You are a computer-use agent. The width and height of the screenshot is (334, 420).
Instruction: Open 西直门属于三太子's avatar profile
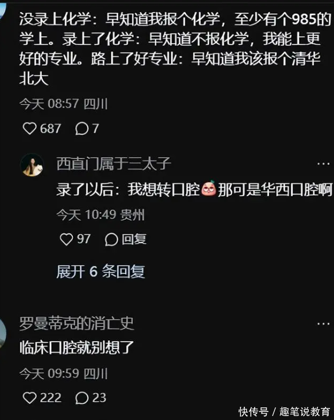(x=33, y=165)
